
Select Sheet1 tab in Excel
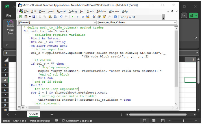coord(34,114)
